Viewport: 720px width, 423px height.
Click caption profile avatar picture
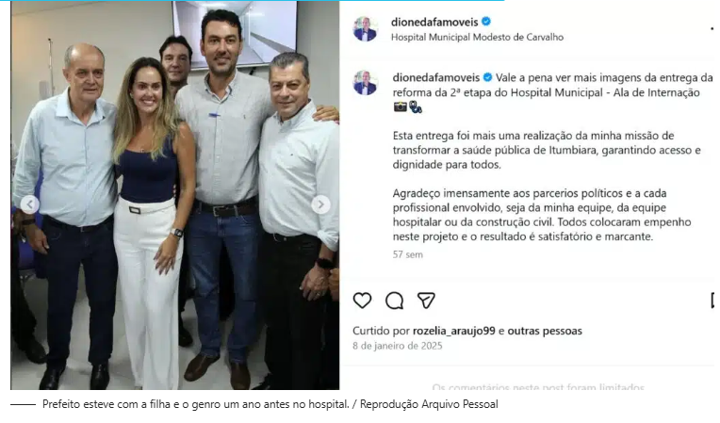pyautogui.click(x=365, y=83)
